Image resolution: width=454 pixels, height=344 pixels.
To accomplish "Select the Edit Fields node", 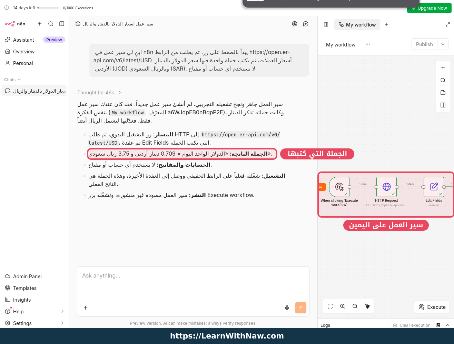I will point(434,187).
